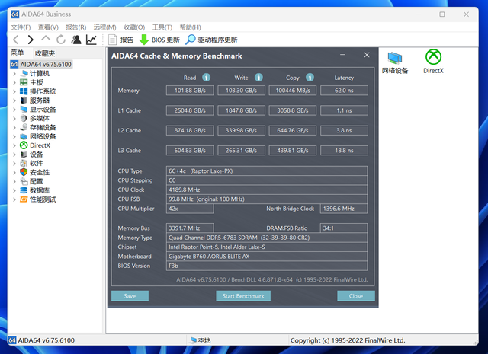Click the Start Benchmark button
This screenshot has height=354, width=488.
point(243,296)
